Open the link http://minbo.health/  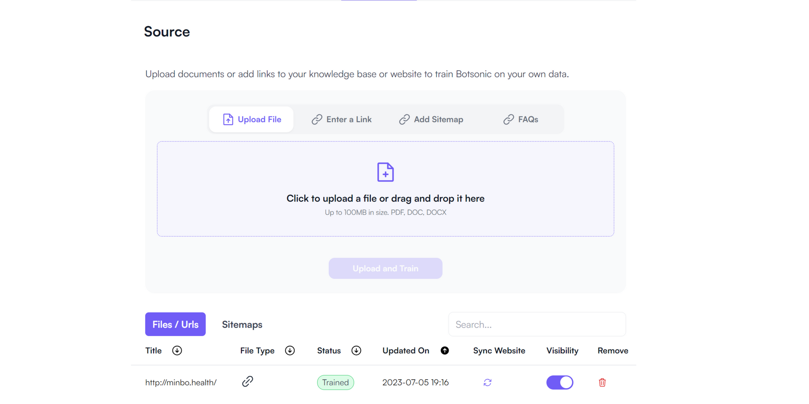tap(181, 382)
